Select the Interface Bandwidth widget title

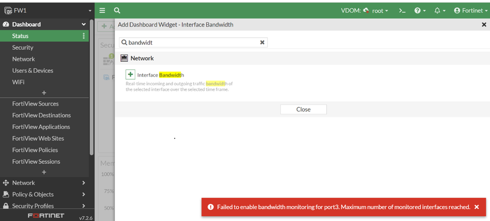pyautogui.click(x=160, y=75)
